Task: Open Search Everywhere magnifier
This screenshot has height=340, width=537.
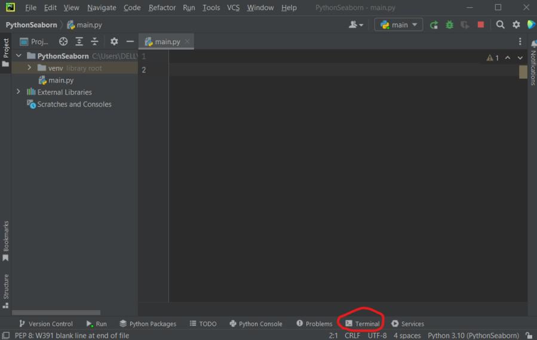Action: [500, 24]
